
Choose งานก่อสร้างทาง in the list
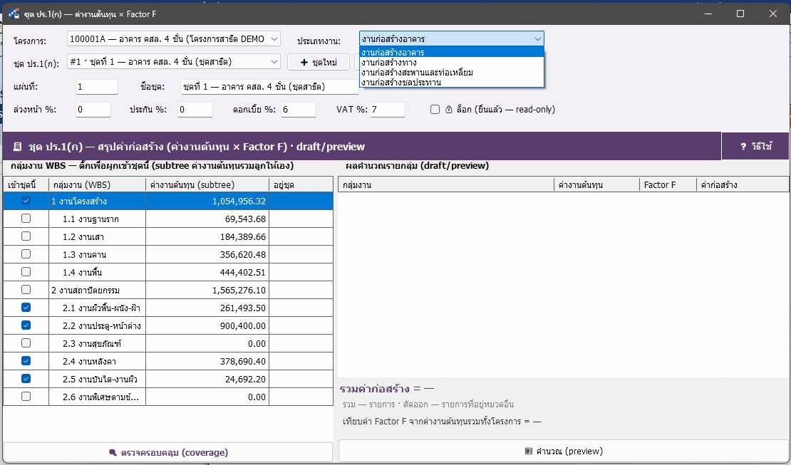coord(452,63)
